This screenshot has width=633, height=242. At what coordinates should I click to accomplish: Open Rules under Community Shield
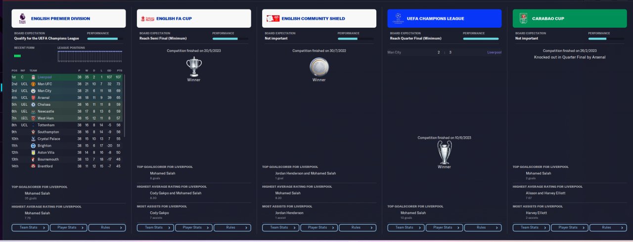(358, 228)
